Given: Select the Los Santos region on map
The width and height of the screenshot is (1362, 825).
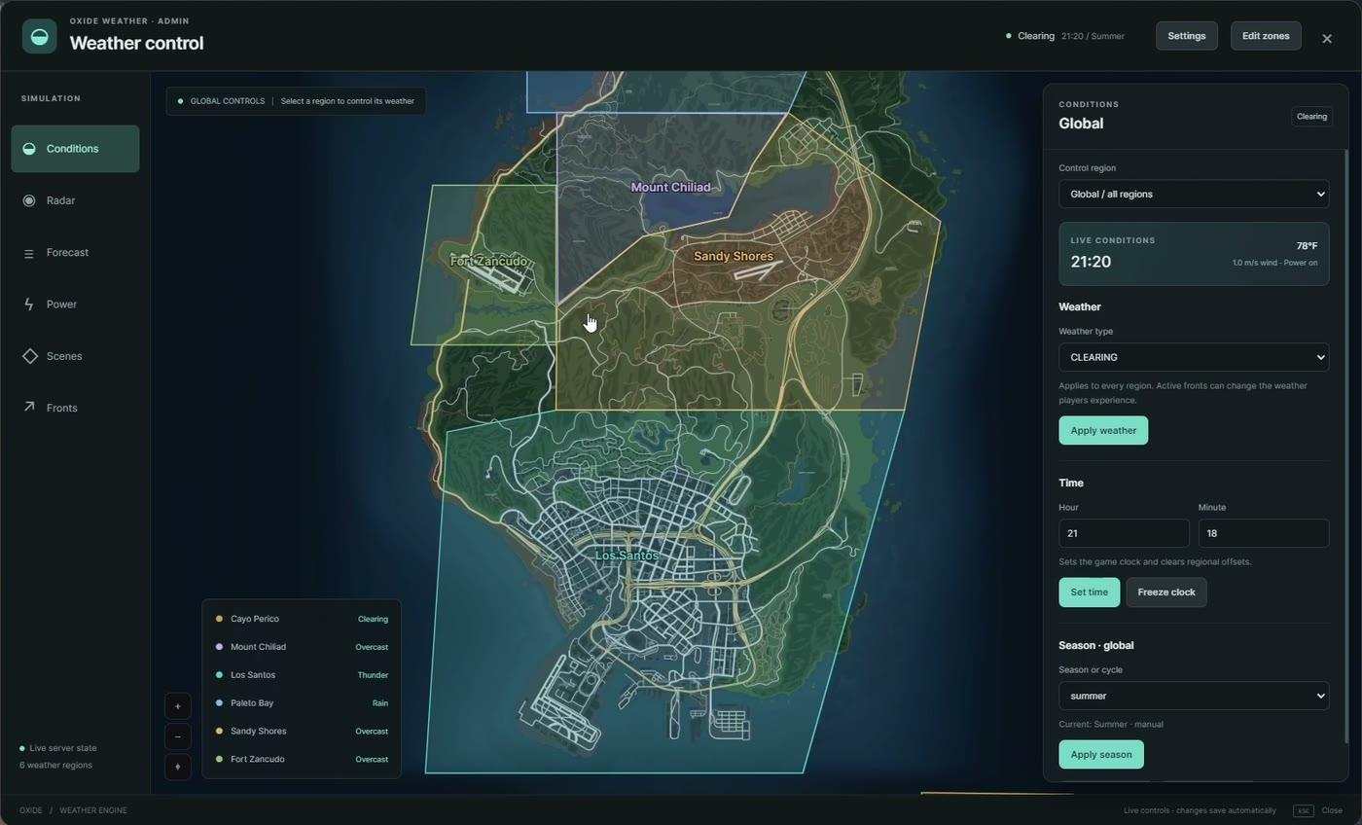Looking at the screenshot, I should 627,556.
